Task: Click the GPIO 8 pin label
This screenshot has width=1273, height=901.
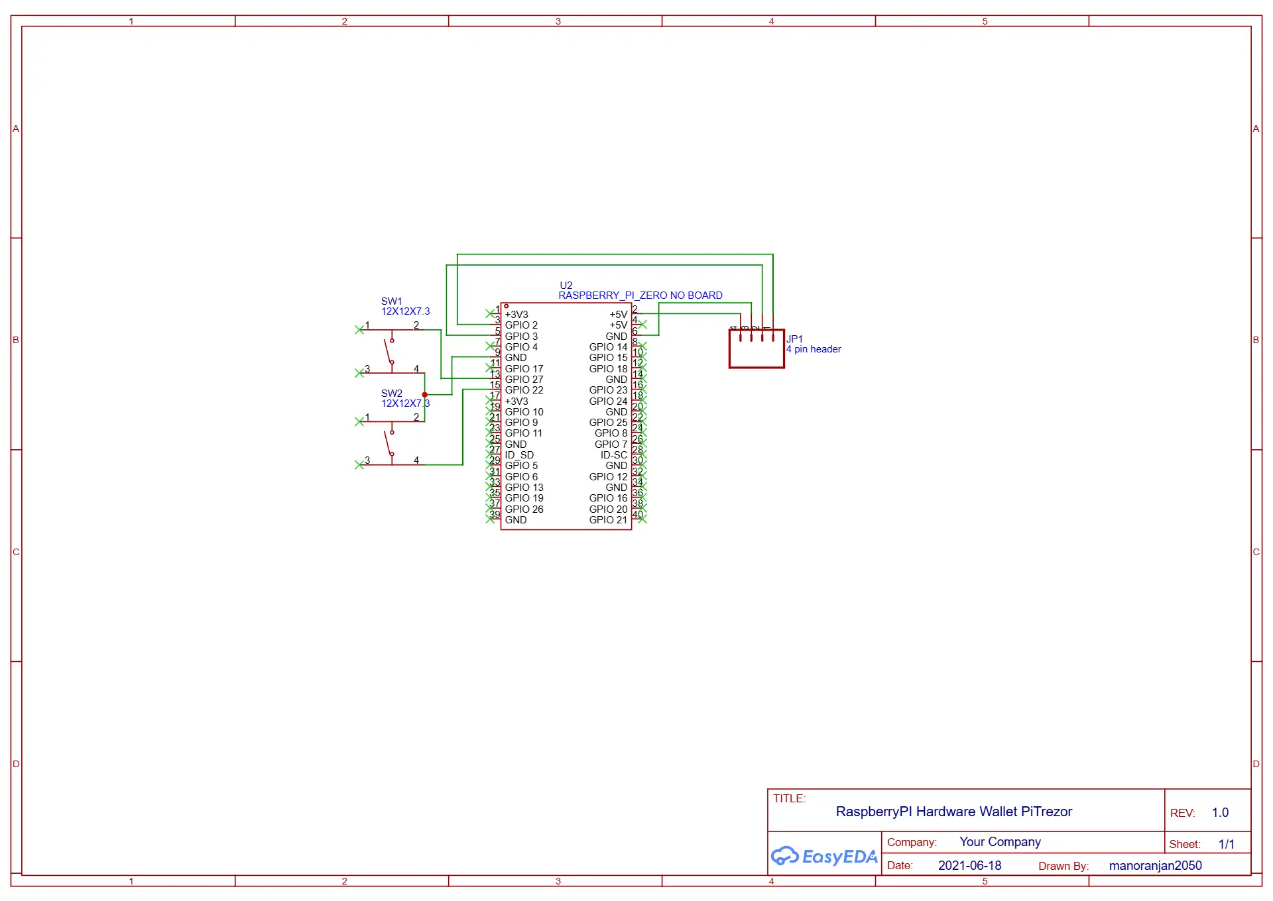Action: (x=611, y=433)
